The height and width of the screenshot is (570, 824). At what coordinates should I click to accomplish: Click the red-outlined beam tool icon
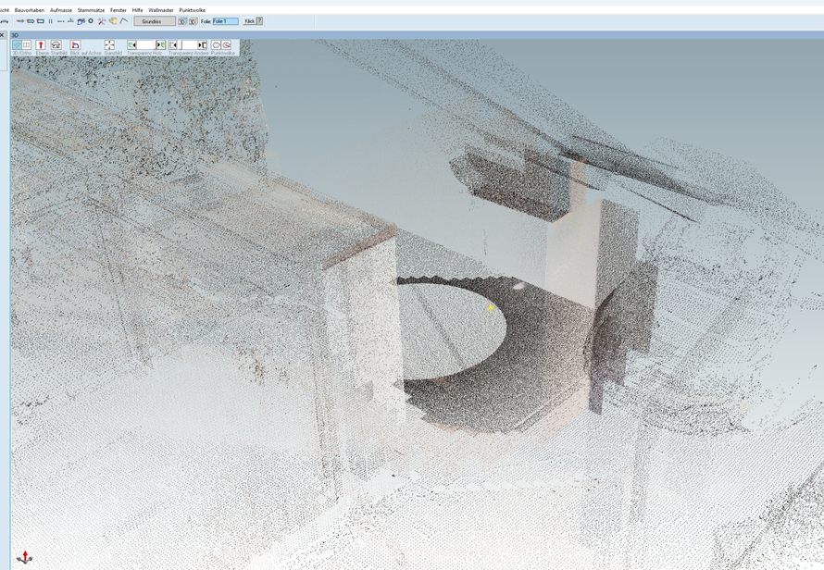(x=31, y=21)
